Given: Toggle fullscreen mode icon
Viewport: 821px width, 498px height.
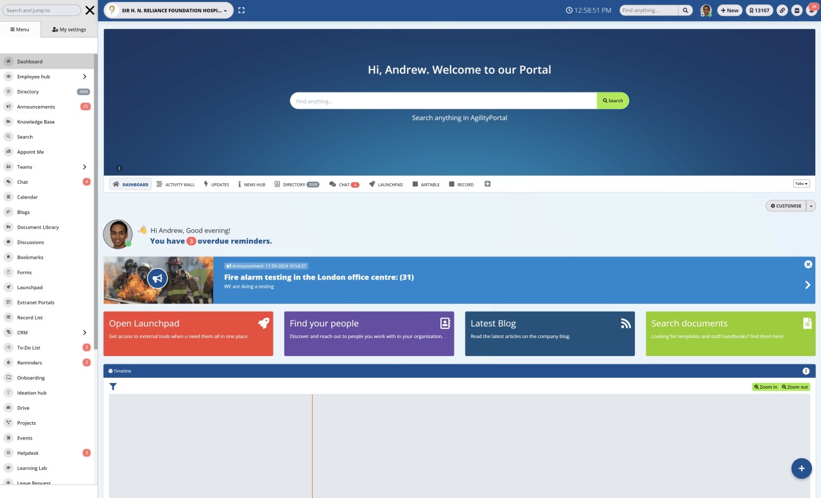Looking at the screenshot, I should click(241, 10).
